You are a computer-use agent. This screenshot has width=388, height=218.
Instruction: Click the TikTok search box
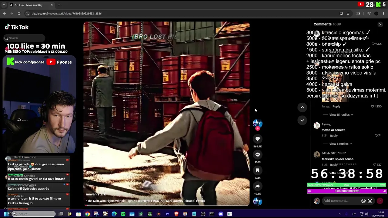(24, 38)
